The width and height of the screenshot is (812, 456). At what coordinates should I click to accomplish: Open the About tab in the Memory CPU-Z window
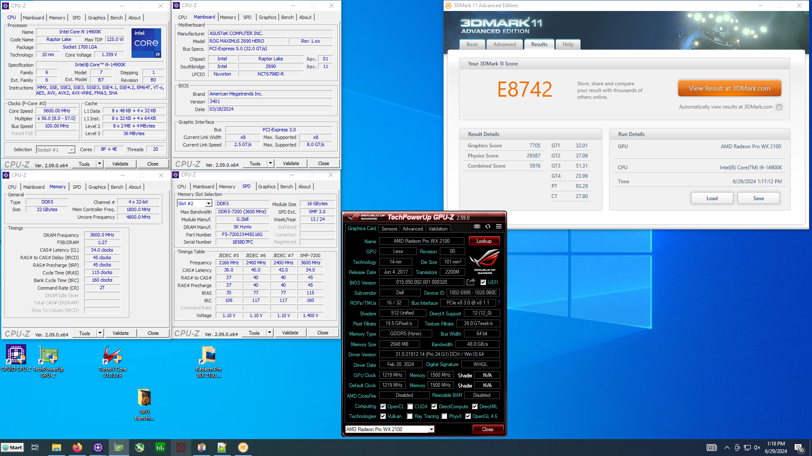[x=135, y=187]
